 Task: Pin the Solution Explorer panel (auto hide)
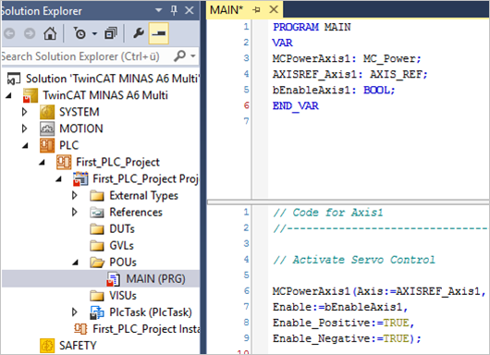[x=174, y=10]
